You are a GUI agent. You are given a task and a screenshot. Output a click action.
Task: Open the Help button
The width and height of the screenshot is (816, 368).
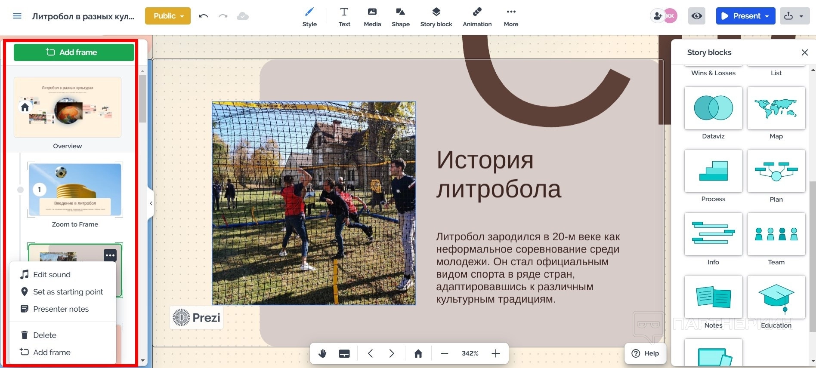point(645,353)
